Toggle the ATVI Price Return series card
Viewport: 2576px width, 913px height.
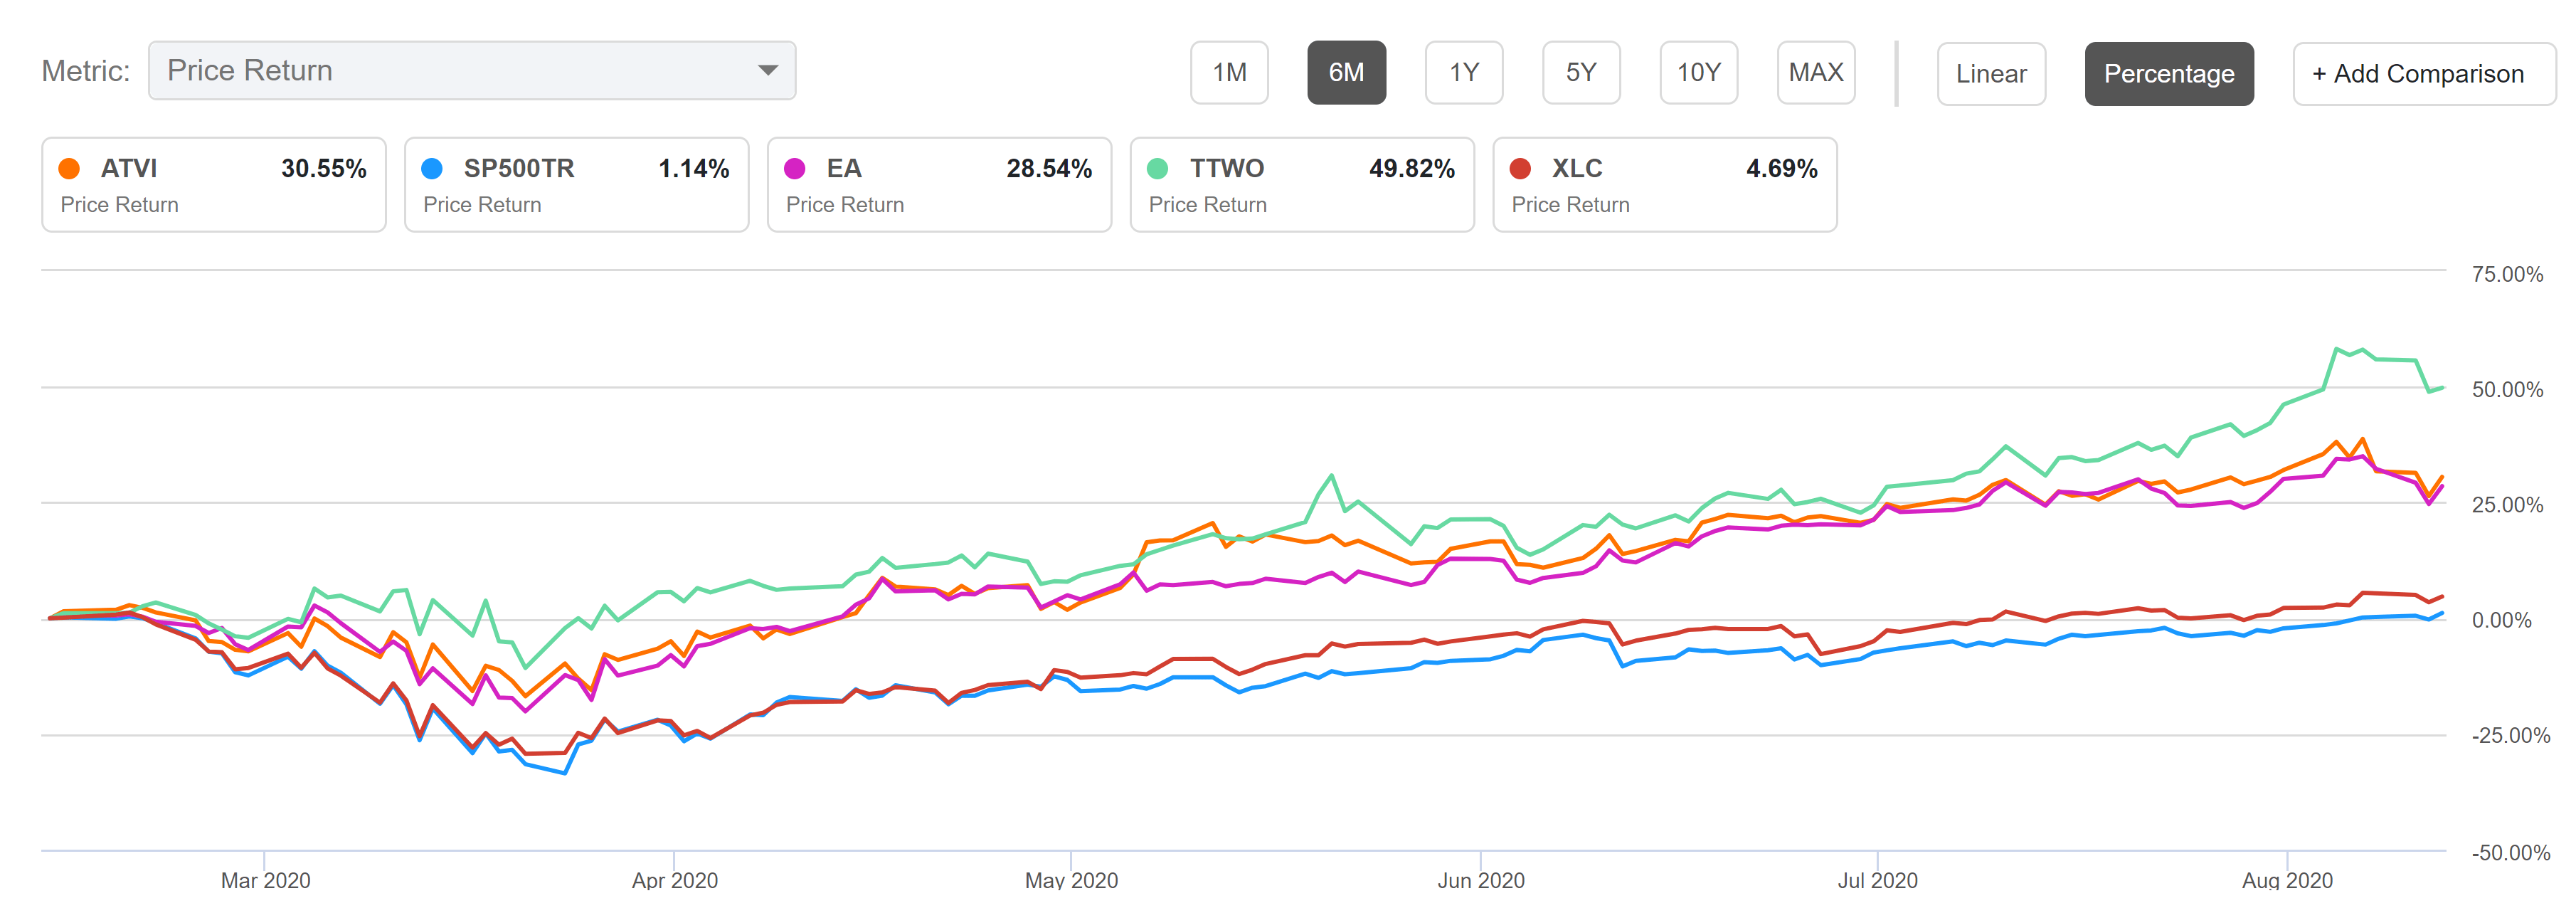pos(213,185)
